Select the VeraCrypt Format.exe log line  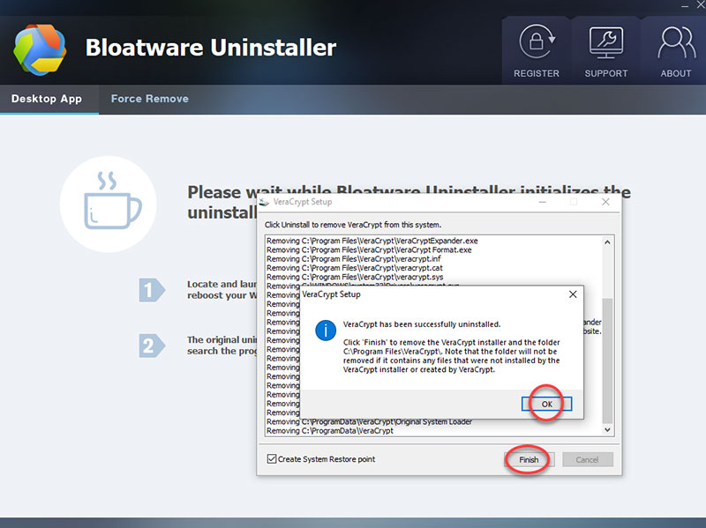pos(369,249)
